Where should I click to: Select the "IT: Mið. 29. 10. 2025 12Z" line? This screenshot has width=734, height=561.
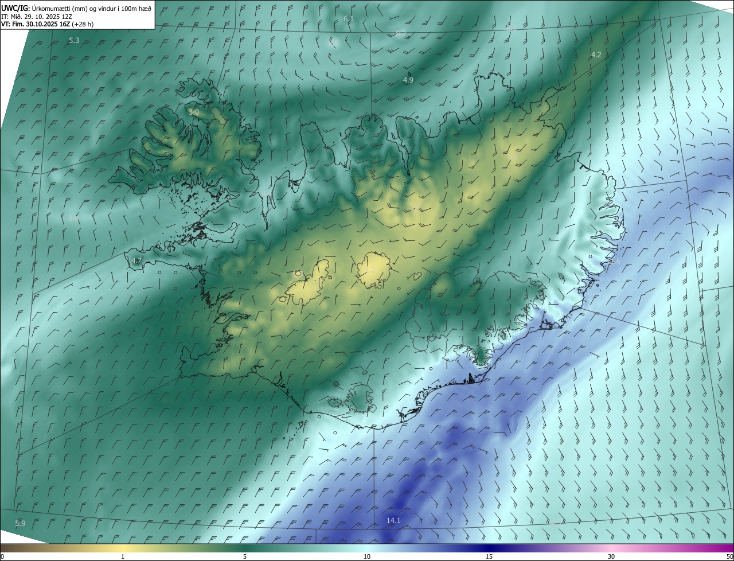[x=36, y=16]
